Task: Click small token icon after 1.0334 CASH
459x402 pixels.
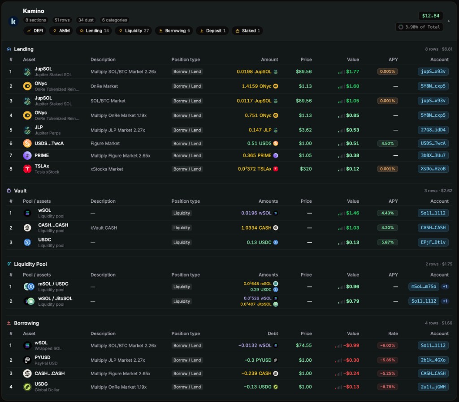Action: (x=276, y=228)
